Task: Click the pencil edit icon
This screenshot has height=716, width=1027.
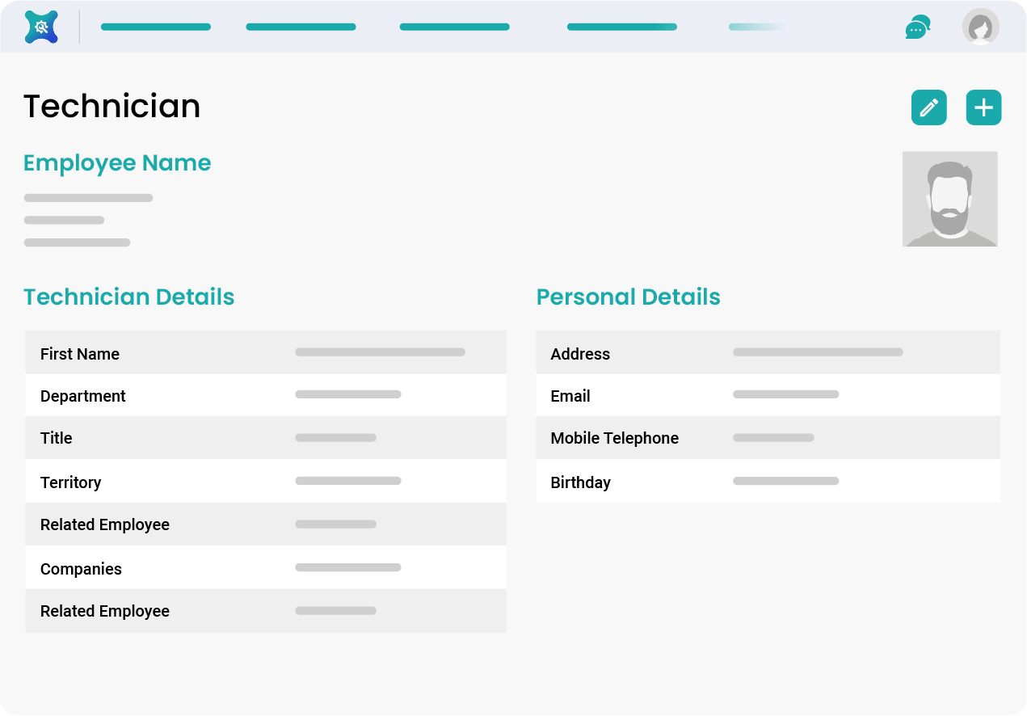Action: coord(928,107)
